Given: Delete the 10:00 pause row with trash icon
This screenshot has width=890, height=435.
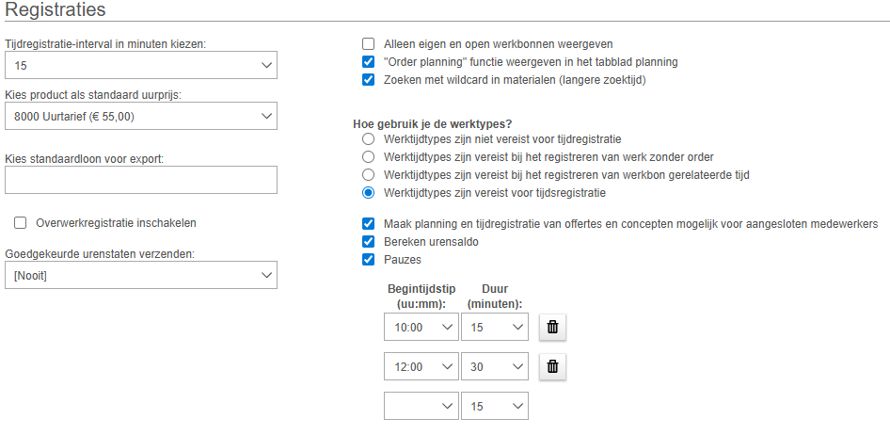Looking at the screenshot, I should 552,327.
